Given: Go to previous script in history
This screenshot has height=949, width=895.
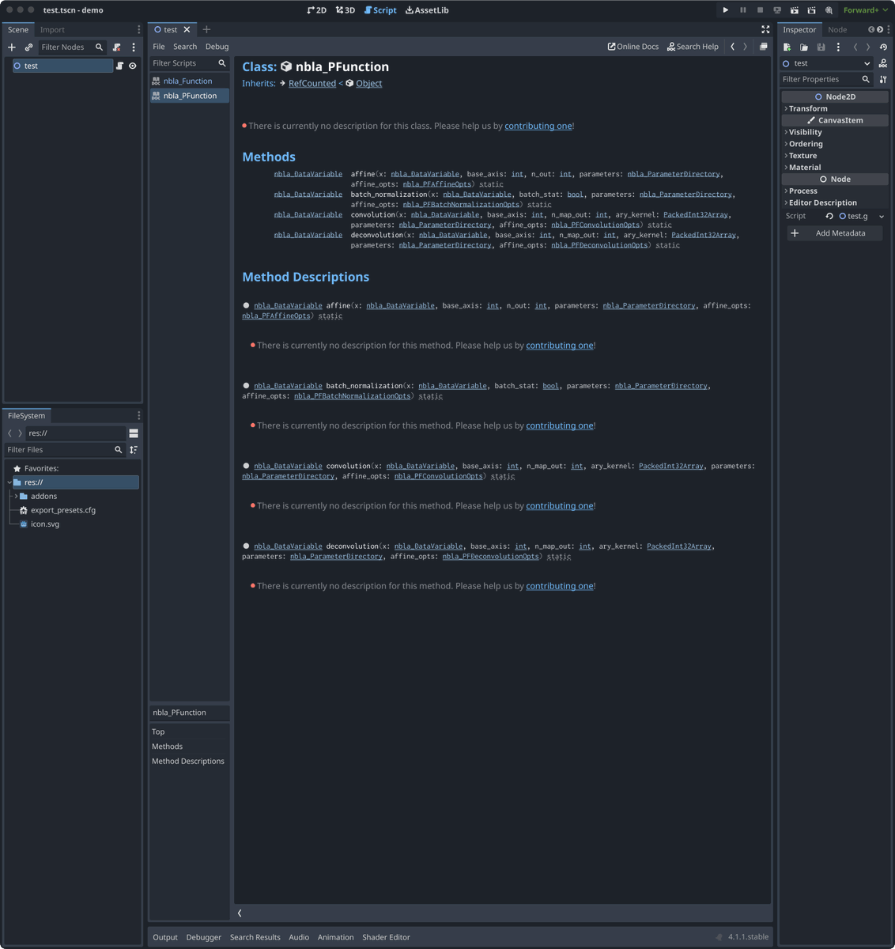Looking at the screenshot, I should click(733, 47).
